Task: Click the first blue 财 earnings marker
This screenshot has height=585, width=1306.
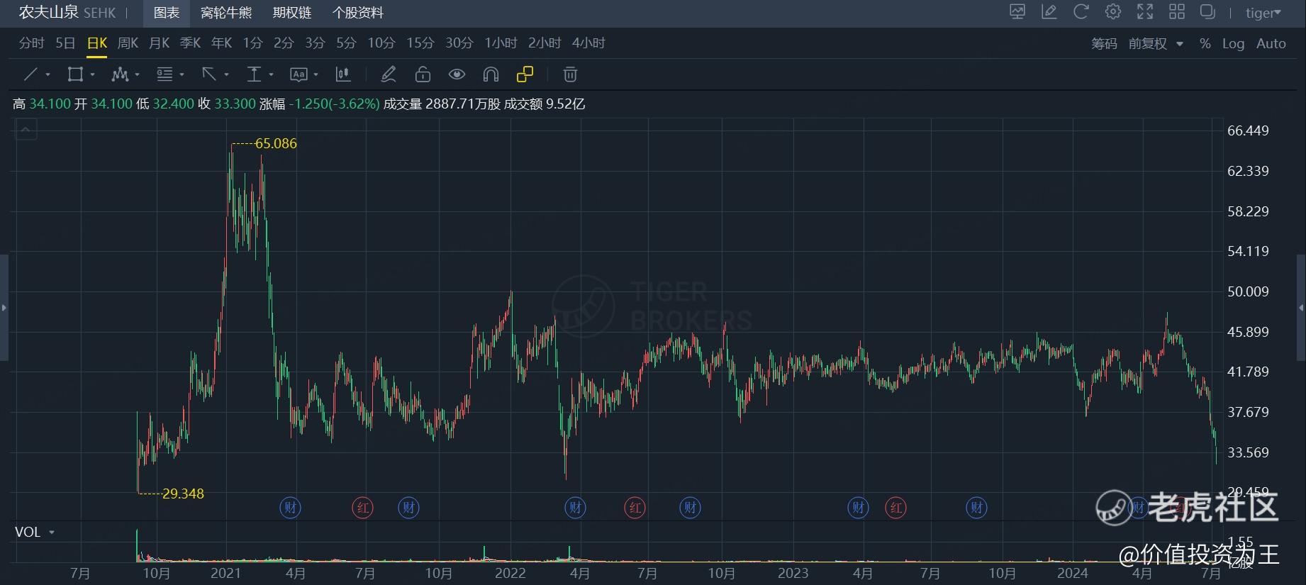Action: click(x=290, y=508)
